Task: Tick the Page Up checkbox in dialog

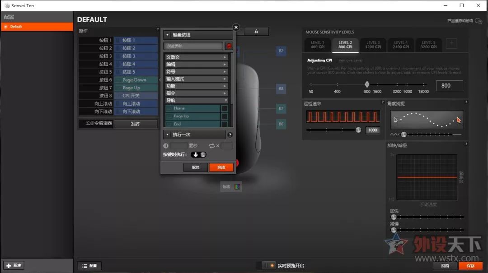Action: (224, 116)
